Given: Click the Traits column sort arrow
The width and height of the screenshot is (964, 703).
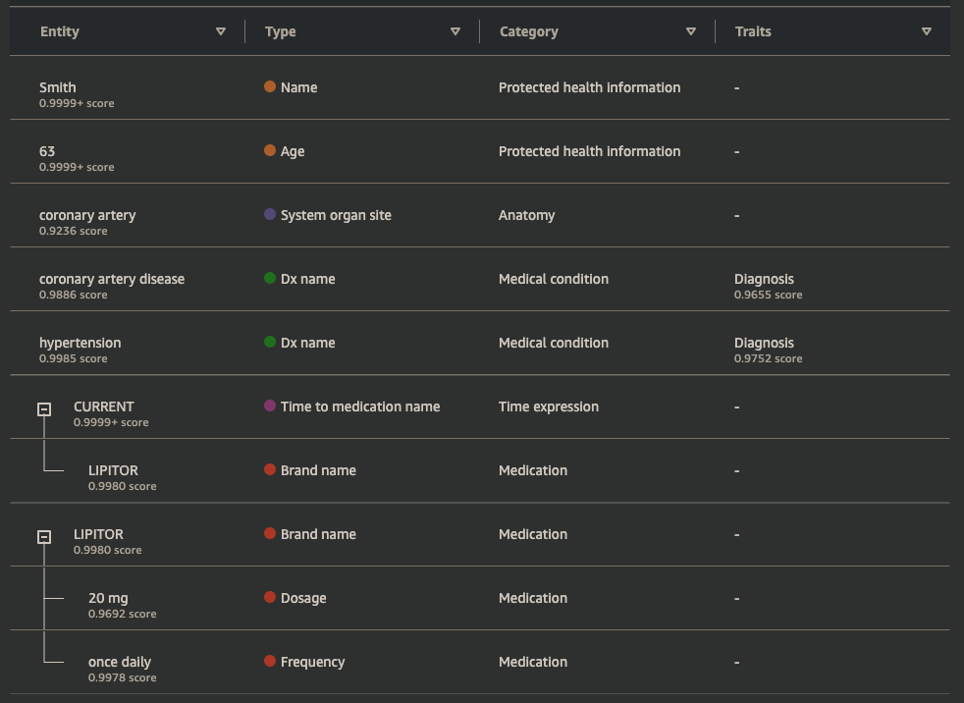Looking at the screenshot, I should [x=927, y=32].
